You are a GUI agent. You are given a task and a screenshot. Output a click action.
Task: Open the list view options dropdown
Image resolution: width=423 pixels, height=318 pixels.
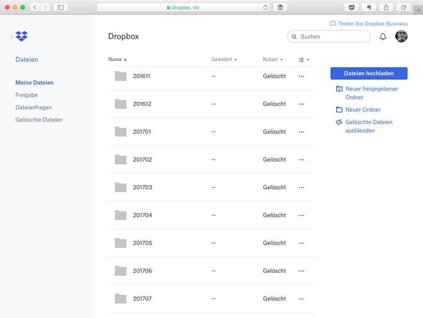coord(304,59)
